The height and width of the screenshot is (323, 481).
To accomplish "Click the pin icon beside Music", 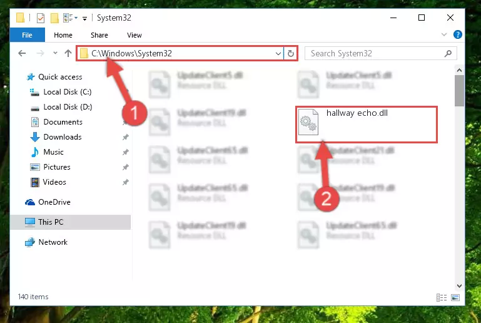I will 126,152.
